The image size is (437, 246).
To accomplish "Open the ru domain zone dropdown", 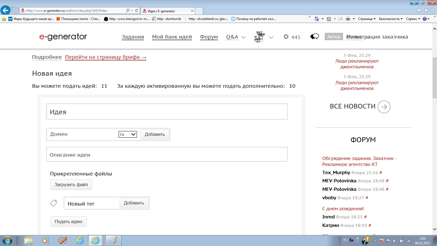I will (128, 134).
